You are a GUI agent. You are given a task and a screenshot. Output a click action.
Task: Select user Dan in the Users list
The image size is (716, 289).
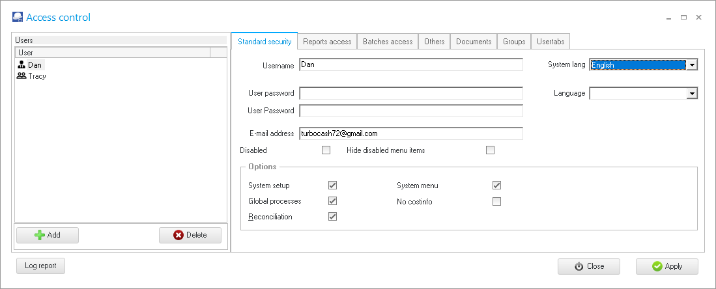[x=35, y=65]
